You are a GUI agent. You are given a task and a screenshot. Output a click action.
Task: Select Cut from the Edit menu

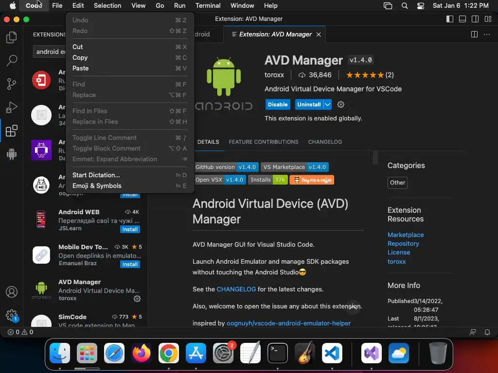click(129, 47)
